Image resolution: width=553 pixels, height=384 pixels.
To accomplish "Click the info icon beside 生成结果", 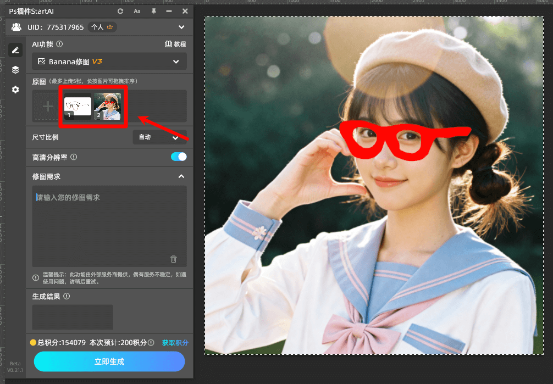I will [x=67, y=296].
